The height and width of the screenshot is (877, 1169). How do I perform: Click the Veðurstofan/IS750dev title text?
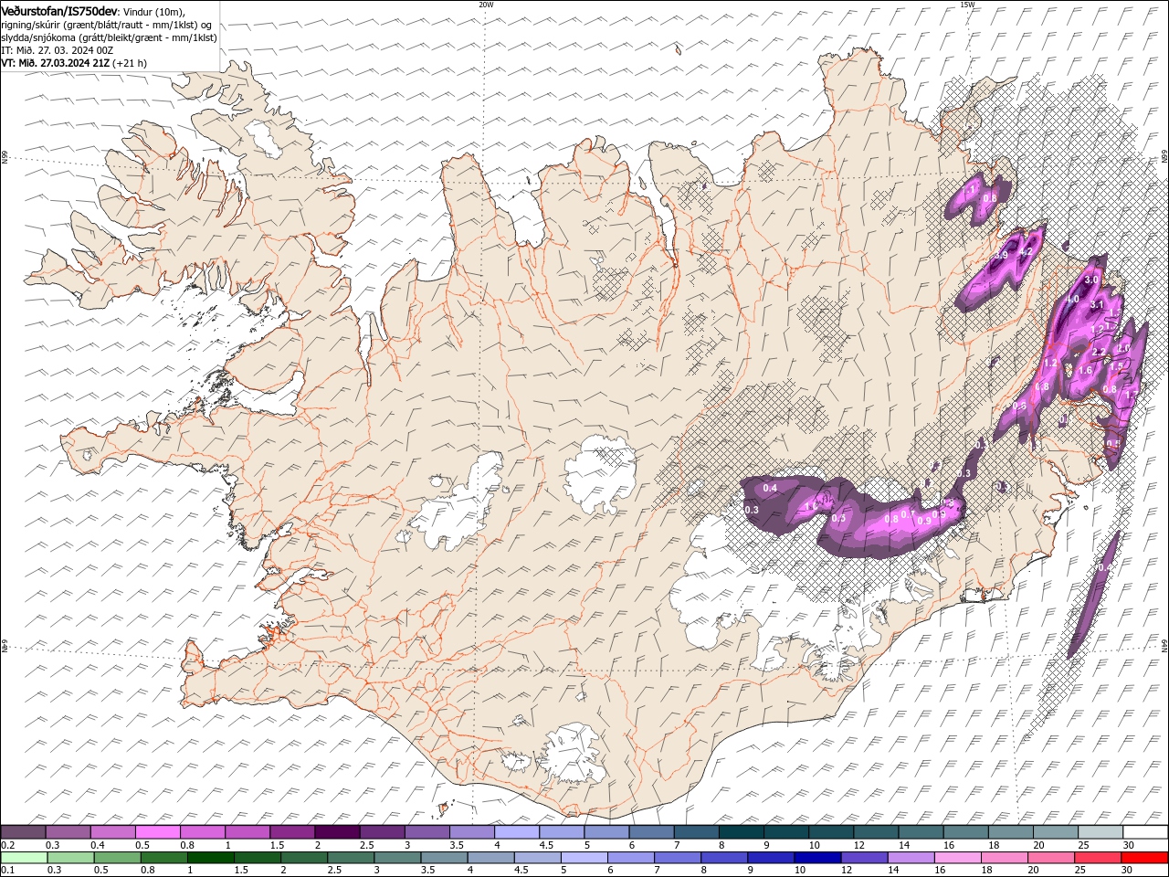pyautogui.click(x=59, y=10)
